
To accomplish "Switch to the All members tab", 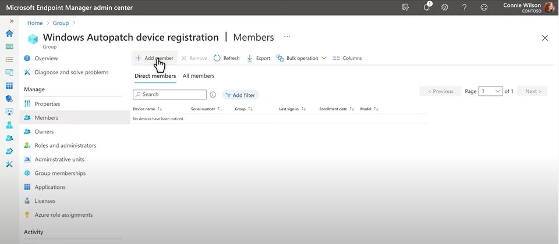I will coord(199,76).
